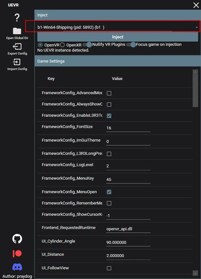Click the Export Config icon
This screenshot has width=201, height=279.
(17, 47)
